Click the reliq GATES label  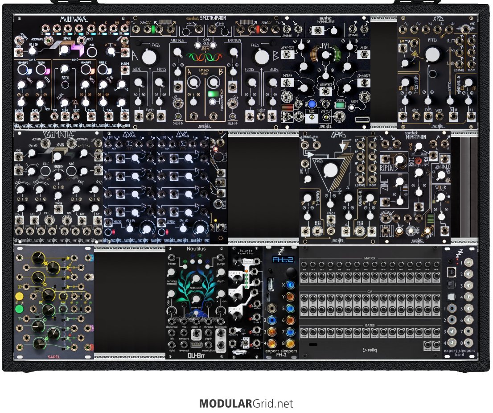point(370,325)
